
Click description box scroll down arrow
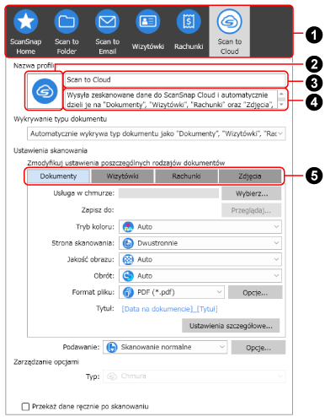pyautogui.click(x=281, y=105)
